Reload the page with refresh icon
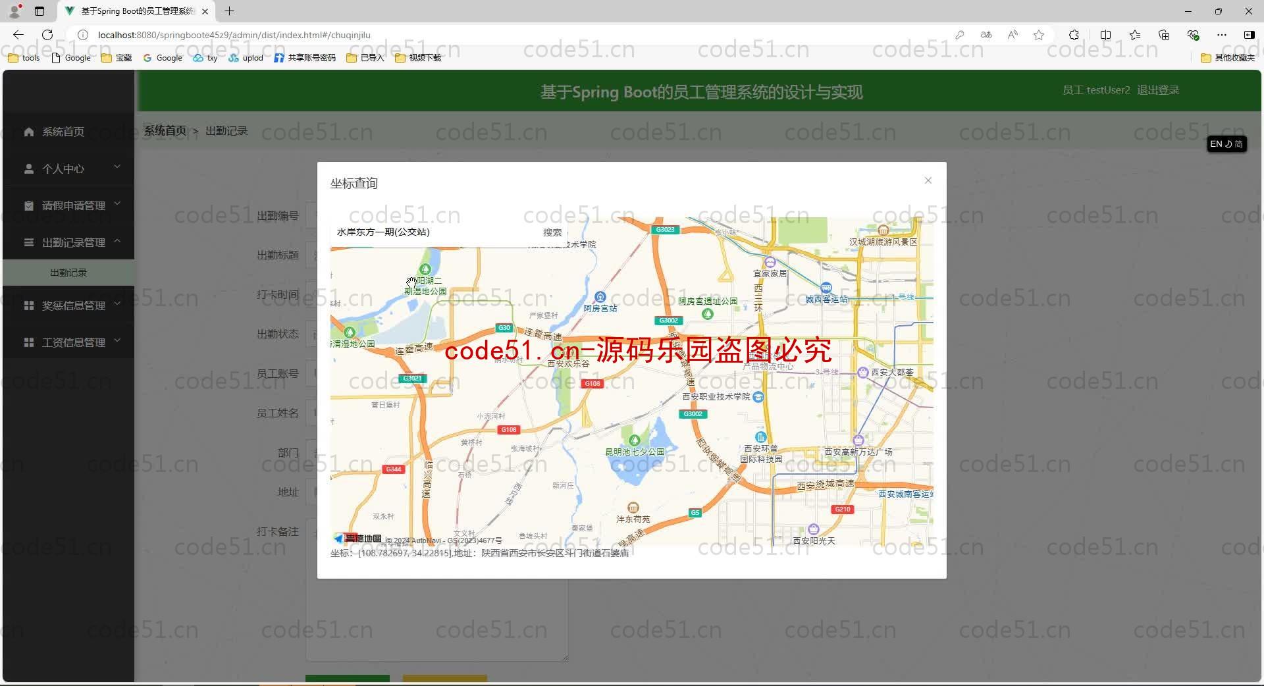The image size is (1264, 686). tap(47, 35)
